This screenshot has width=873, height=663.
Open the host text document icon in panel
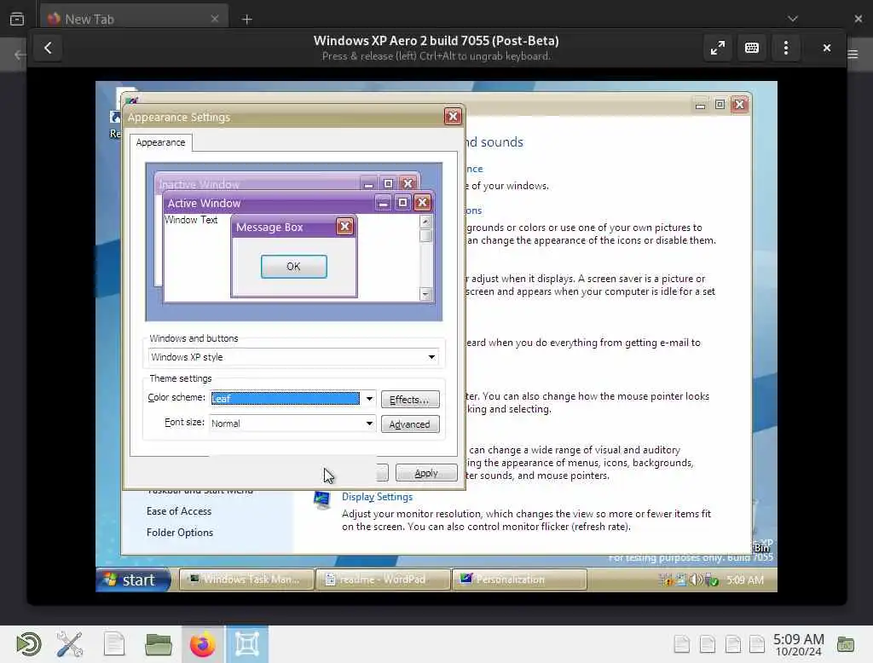[114, 644]
